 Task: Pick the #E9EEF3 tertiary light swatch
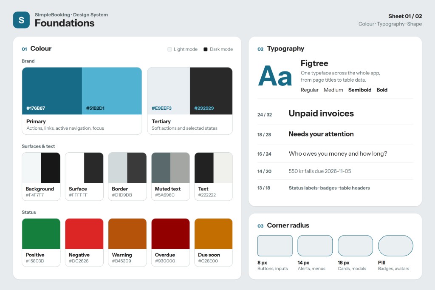(x=169, y=91)
